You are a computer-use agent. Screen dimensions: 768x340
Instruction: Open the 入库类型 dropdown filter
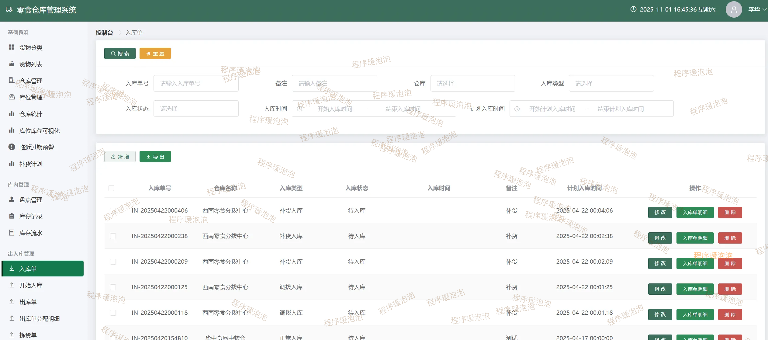click(x=611, y=83)
